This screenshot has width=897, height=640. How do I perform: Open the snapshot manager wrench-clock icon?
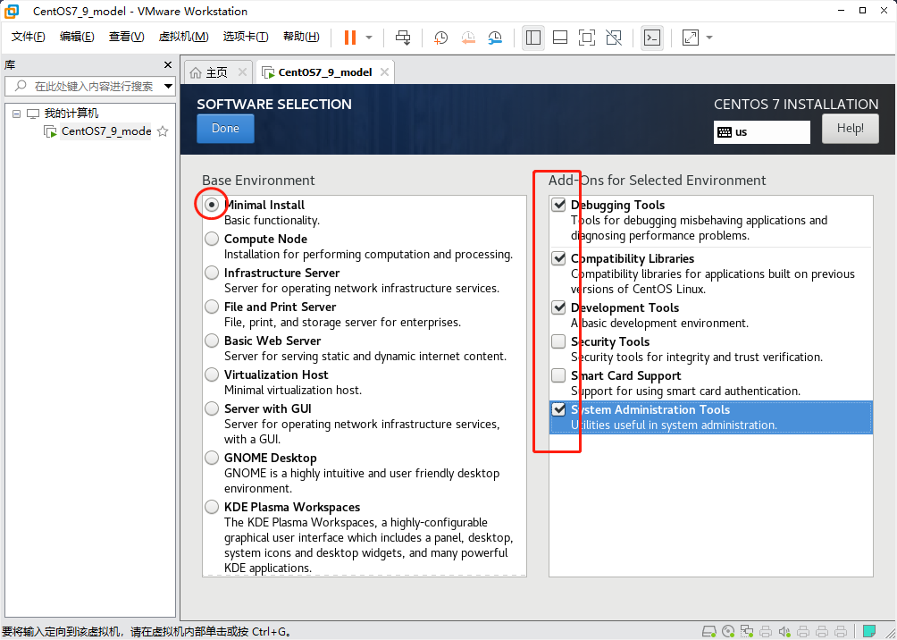[x=495, y=38]
